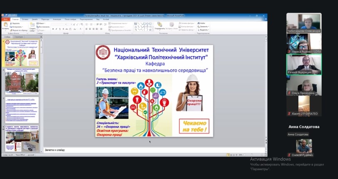Switch to the Structure (Структура) pane tab
Image resolution: width=338 pixels, height=179 pixels.
[x=20, y=37]
